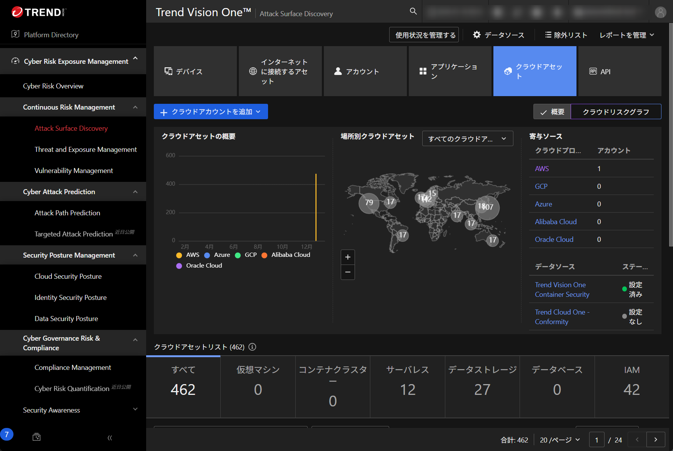Zoom in on the world map
This screenshot has width=673, height=451.
pyautogui.click(x=348, y=257)
